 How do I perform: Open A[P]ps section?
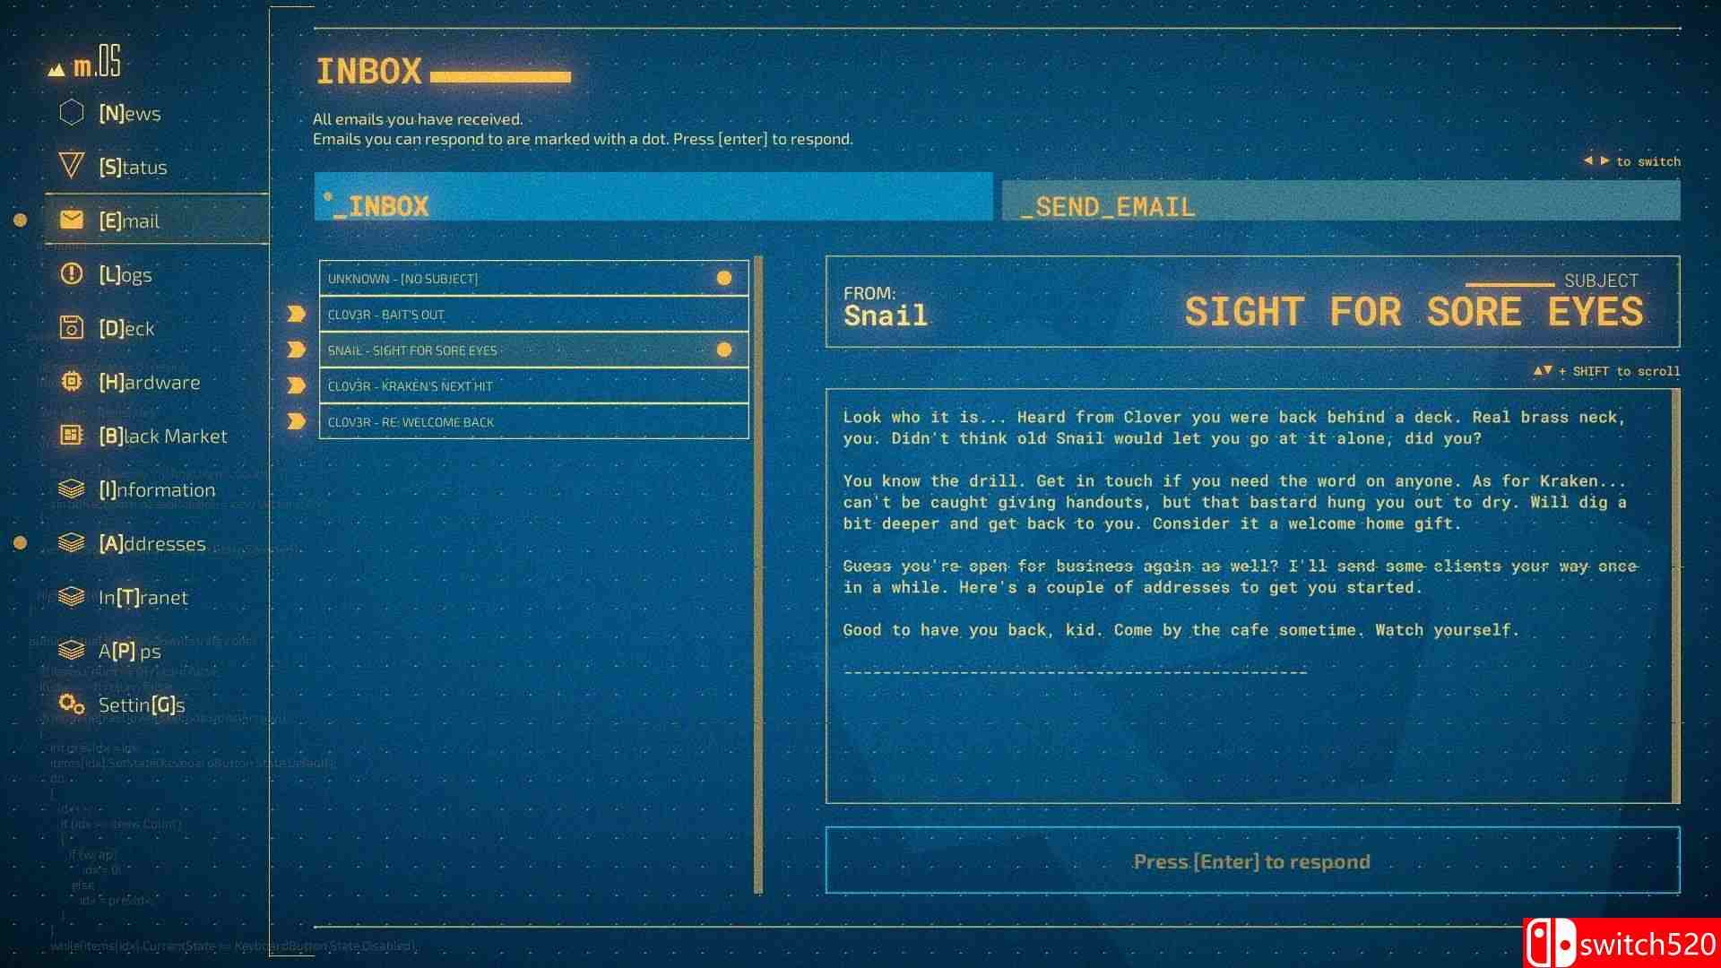coord(127,650)
